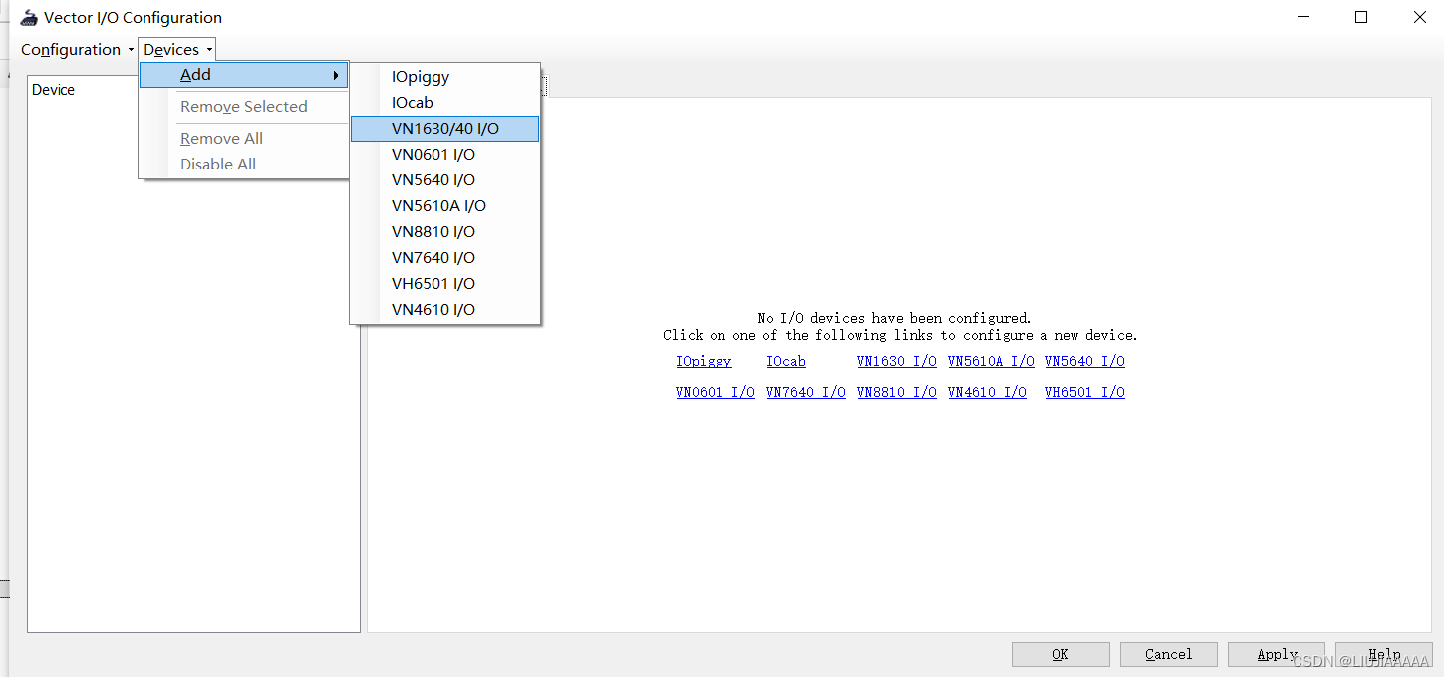Click the VN4610 I/O link
Viewport: 1444px width, 677px height.
point(988,393)
